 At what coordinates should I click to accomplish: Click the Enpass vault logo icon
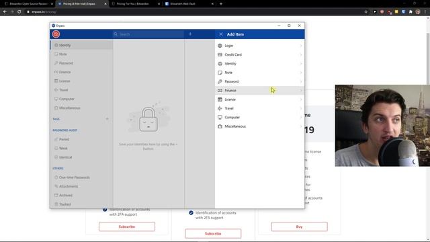click(x=56, y=34)
